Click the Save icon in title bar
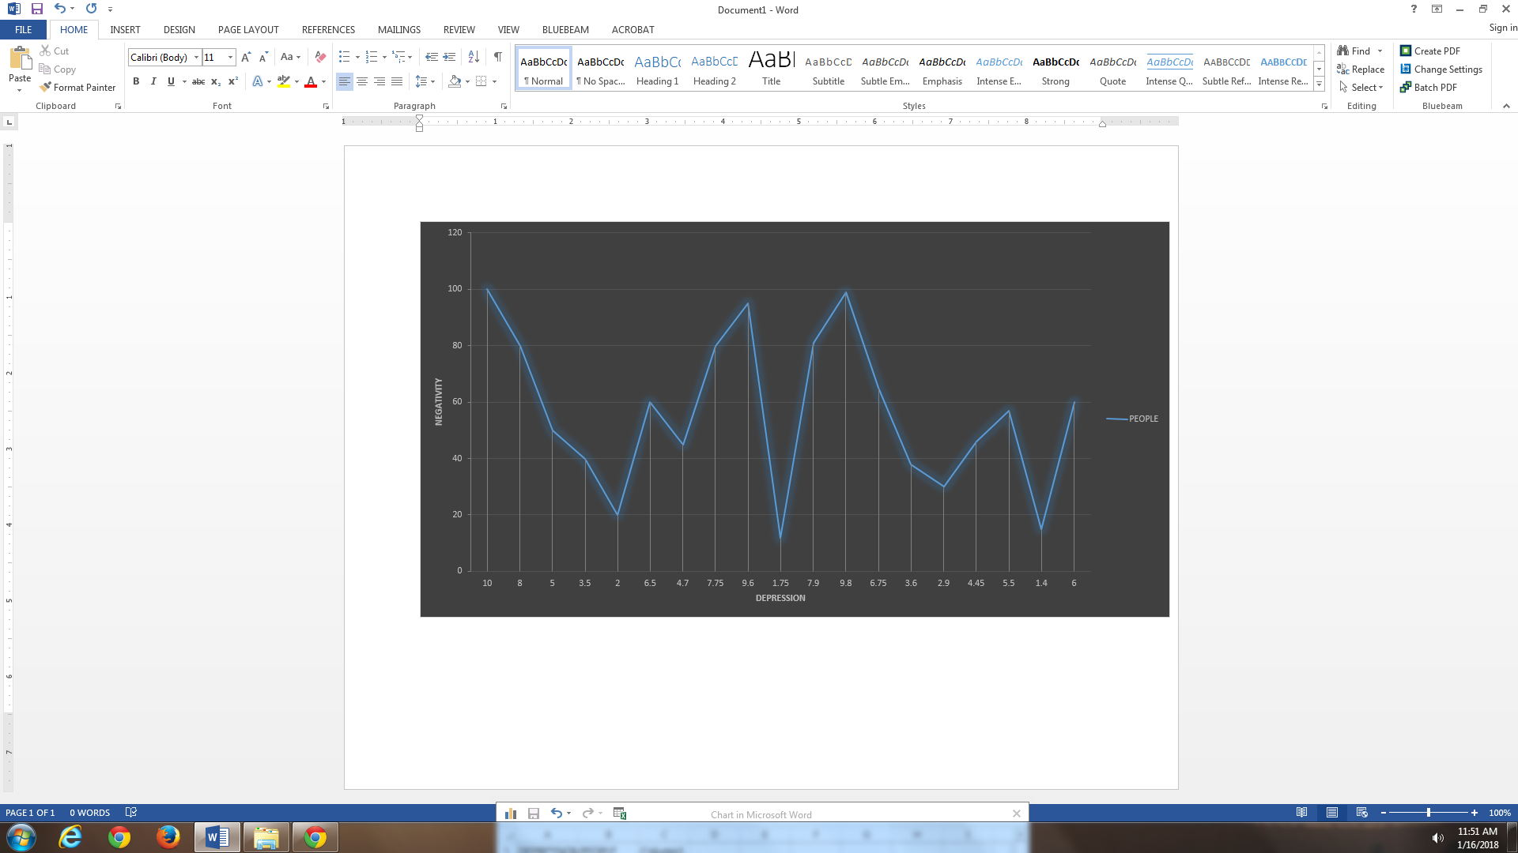The image size is (1518, 853). tap(37, 9)
